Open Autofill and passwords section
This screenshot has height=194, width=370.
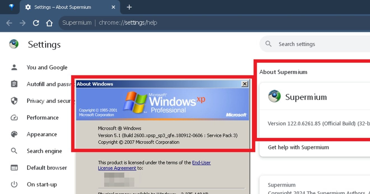pos(48,84)
